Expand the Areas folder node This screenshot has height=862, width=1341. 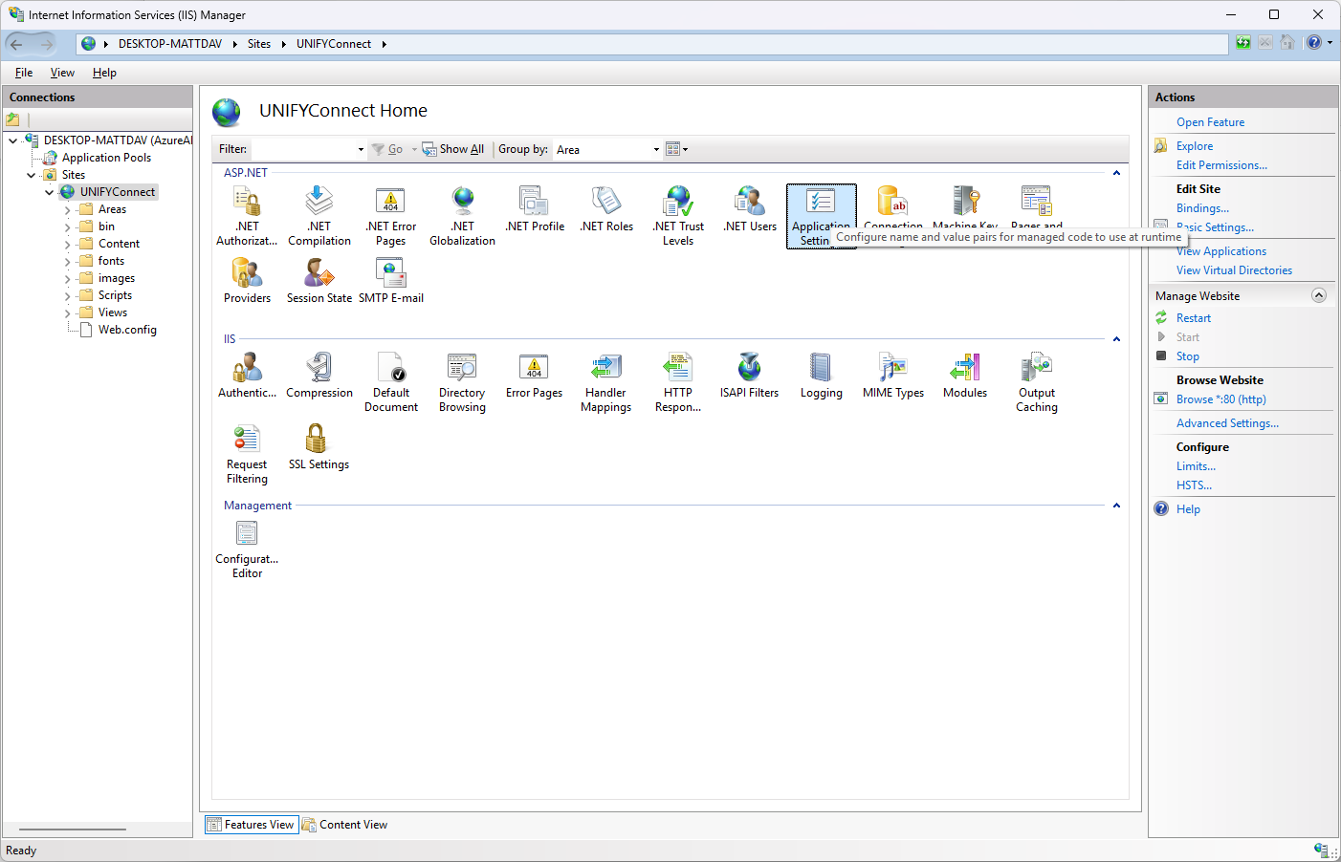click(68, 210)
